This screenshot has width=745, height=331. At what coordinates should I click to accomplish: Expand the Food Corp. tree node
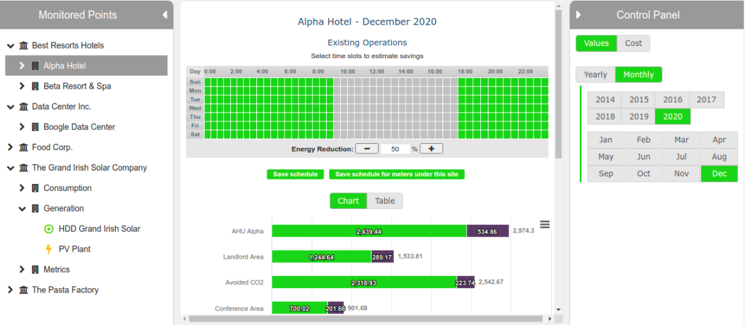coord(10,148)
